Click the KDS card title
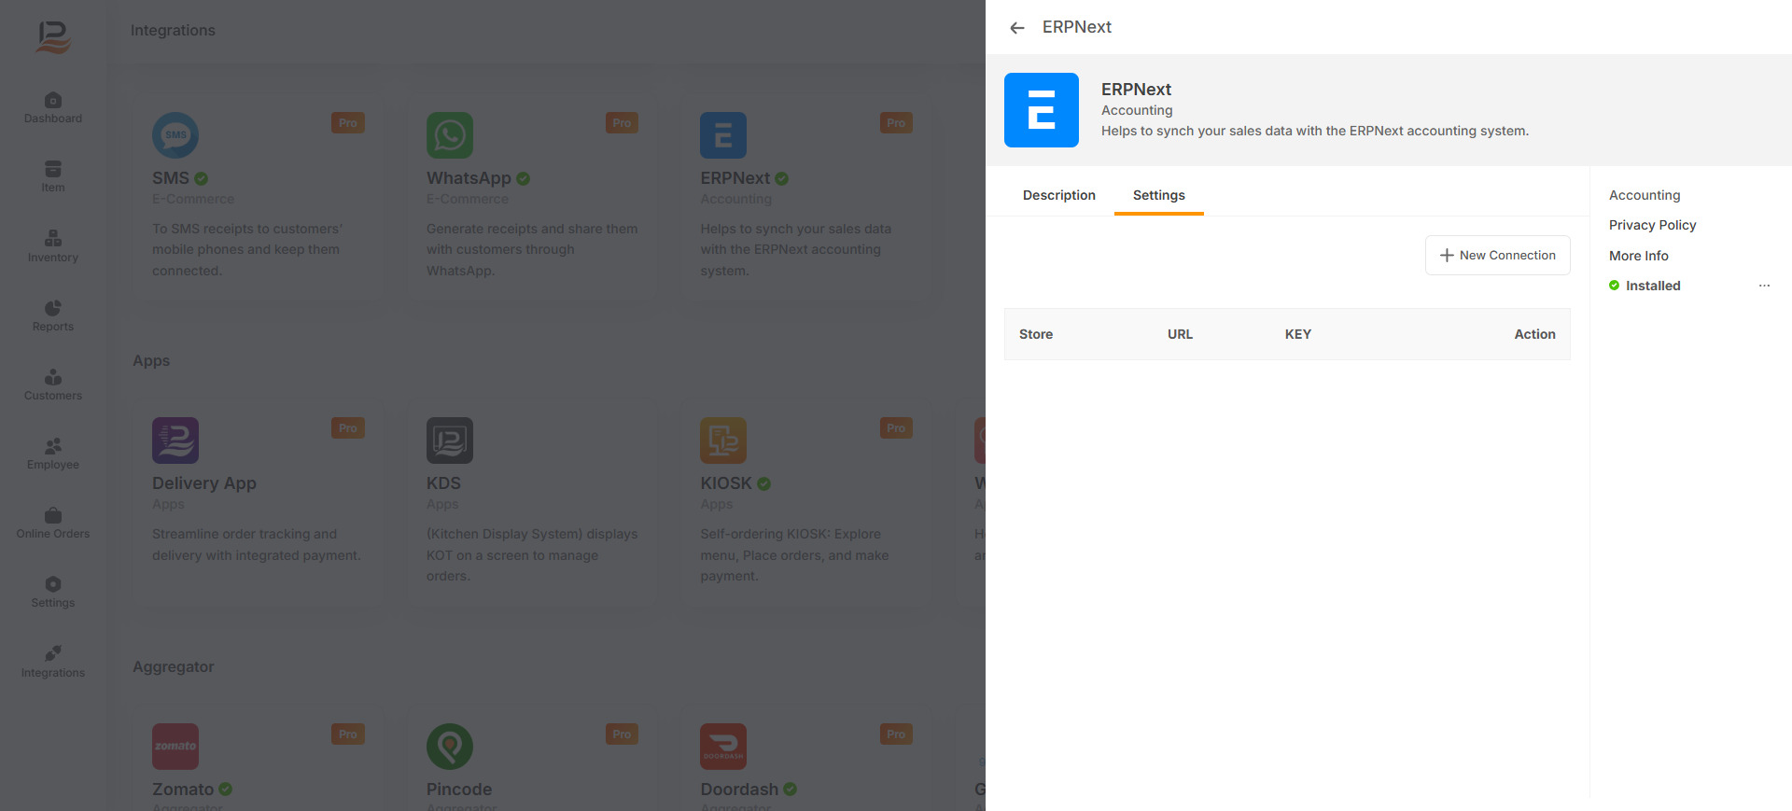The height and width of the screenshot is (811, 1792). [443, 483]
